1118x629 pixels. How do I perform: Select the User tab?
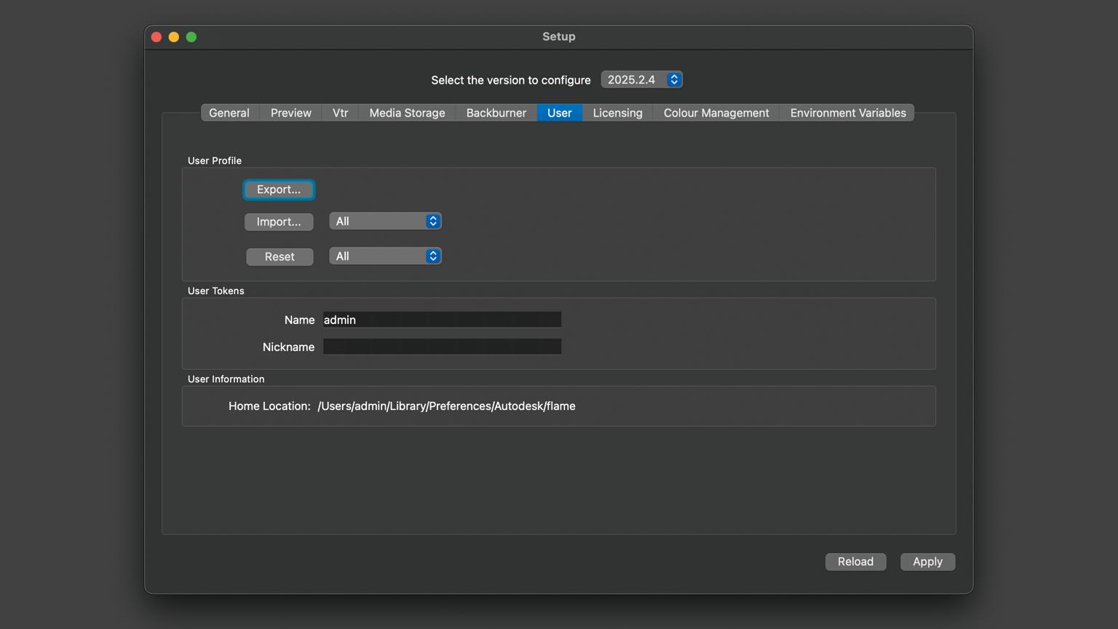[559, 113]
